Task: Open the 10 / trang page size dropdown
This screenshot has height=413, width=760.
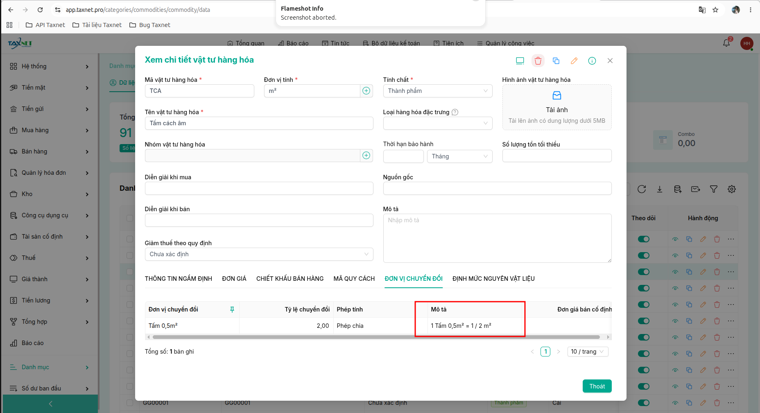Action: point(587,352)
